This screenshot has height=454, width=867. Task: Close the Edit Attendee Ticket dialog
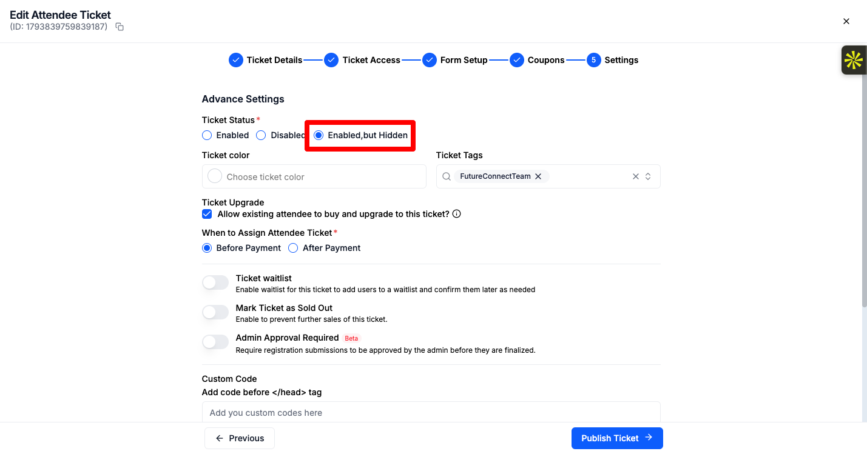846,21
